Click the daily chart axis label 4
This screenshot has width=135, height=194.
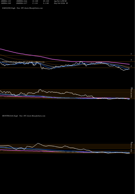point(131,54)
